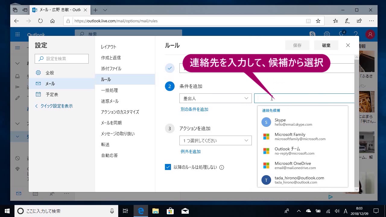
Task: Click the info icon beside 以降のルールは処理しない
Action: (222, 168)
